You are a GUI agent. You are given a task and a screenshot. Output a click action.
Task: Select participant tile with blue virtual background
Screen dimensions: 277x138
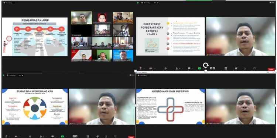pos(123,56)
